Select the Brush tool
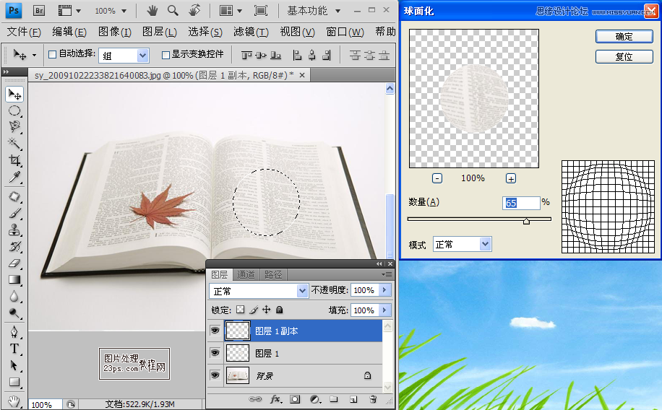 click(x=14, y=214)
